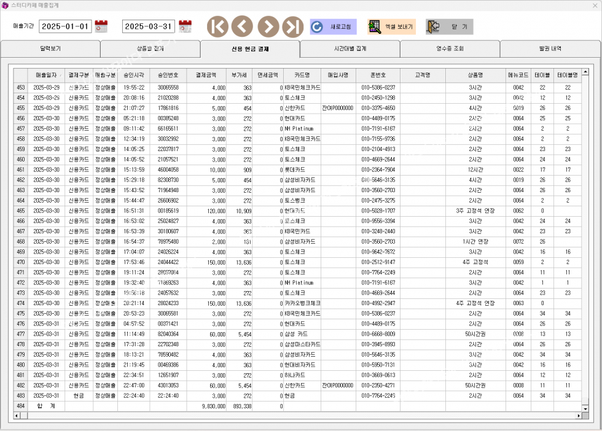Click the end date field 2025-03-31
The width and height of the screenshot is (602, 431).
[149, 26]
